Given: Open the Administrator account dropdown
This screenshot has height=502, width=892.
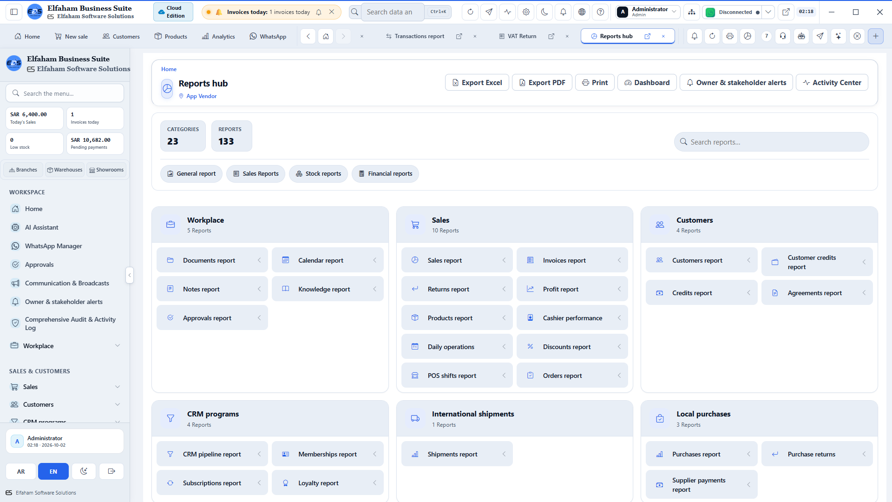Looking at the screenshot, I should [648, 12].
